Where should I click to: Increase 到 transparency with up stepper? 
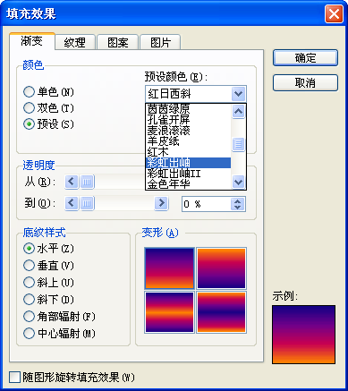pyautogui.click(x=238, y=200)
